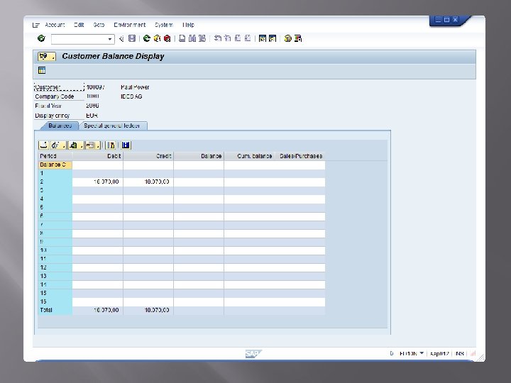Click the signal icon in status bar
This screenshot has width=511, height=383.
pos(473,353)
